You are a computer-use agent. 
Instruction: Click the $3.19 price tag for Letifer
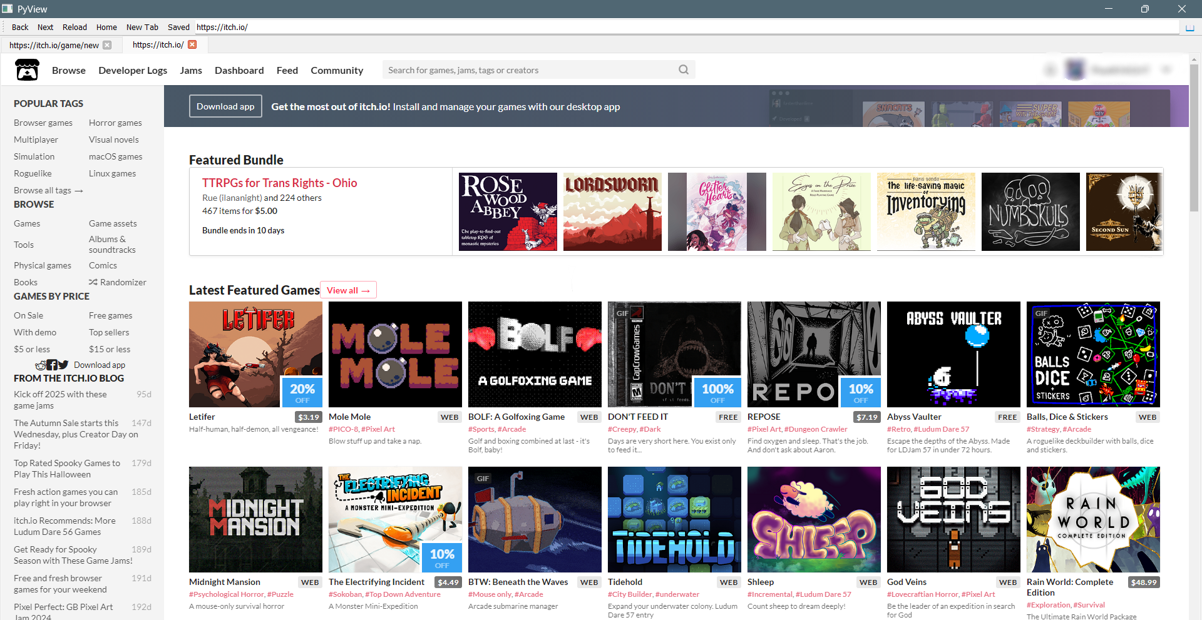coord(309,417)
